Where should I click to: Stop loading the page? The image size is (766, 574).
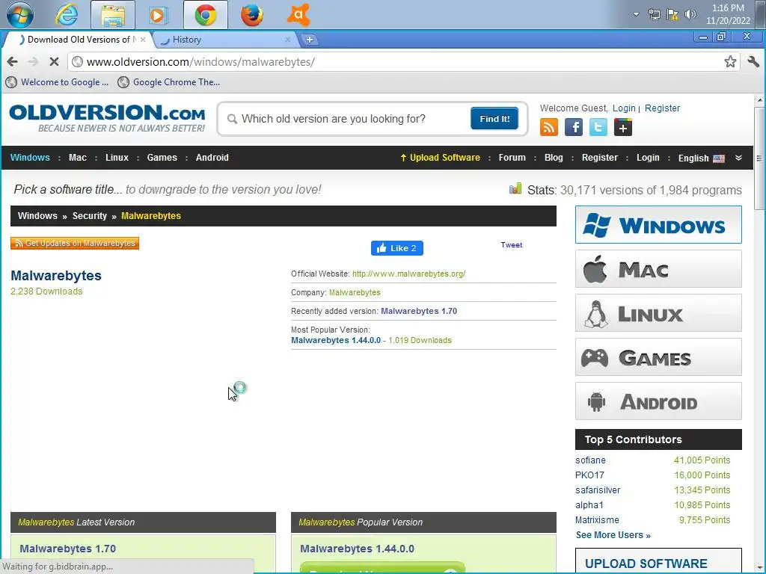point(54,61)
